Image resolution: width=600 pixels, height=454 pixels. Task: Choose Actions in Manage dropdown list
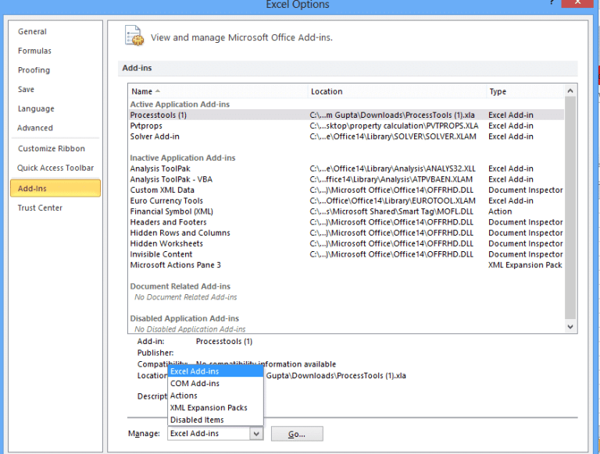point(216,395)
